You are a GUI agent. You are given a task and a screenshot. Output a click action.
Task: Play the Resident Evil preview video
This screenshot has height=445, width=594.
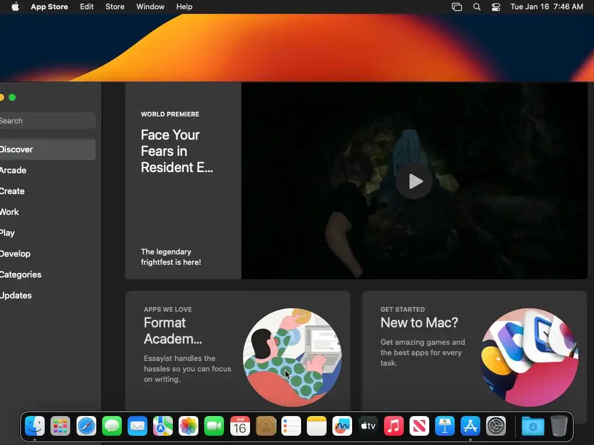(x=414, y=181)
